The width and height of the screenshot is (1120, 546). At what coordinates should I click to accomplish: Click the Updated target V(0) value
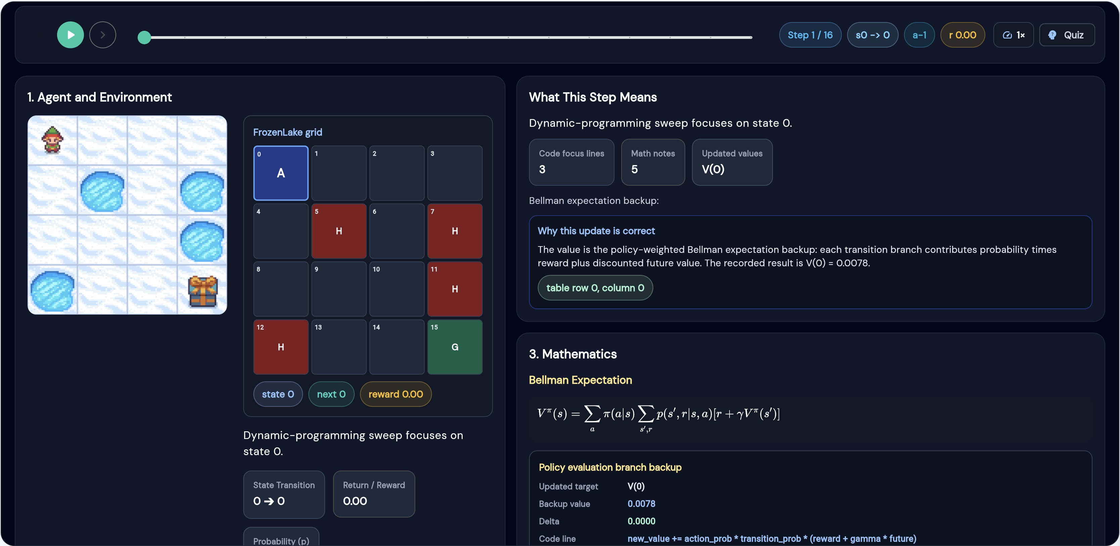click(x=636, y=487)
